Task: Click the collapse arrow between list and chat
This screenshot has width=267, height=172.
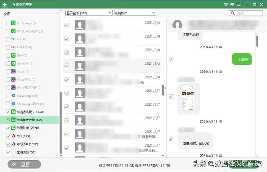Action: [x=165, y=88]
